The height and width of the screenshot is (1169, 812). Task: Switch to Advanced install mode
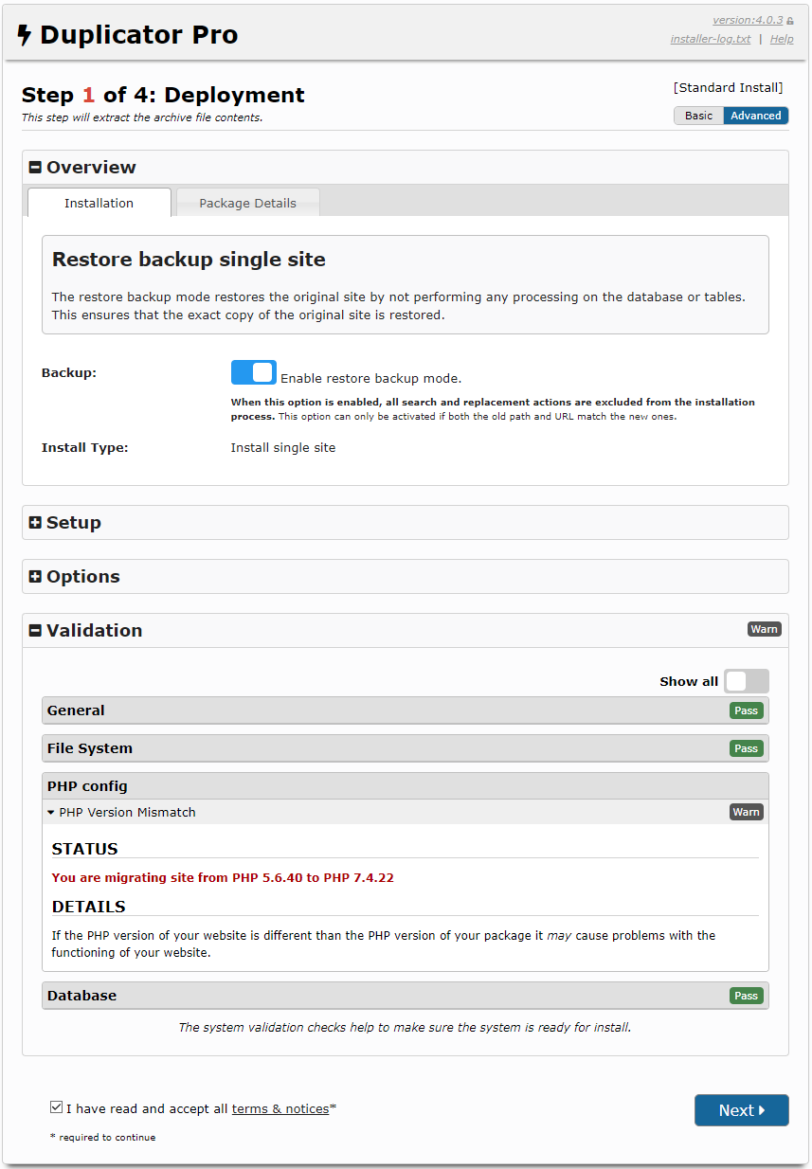click(x=756, y=116)
